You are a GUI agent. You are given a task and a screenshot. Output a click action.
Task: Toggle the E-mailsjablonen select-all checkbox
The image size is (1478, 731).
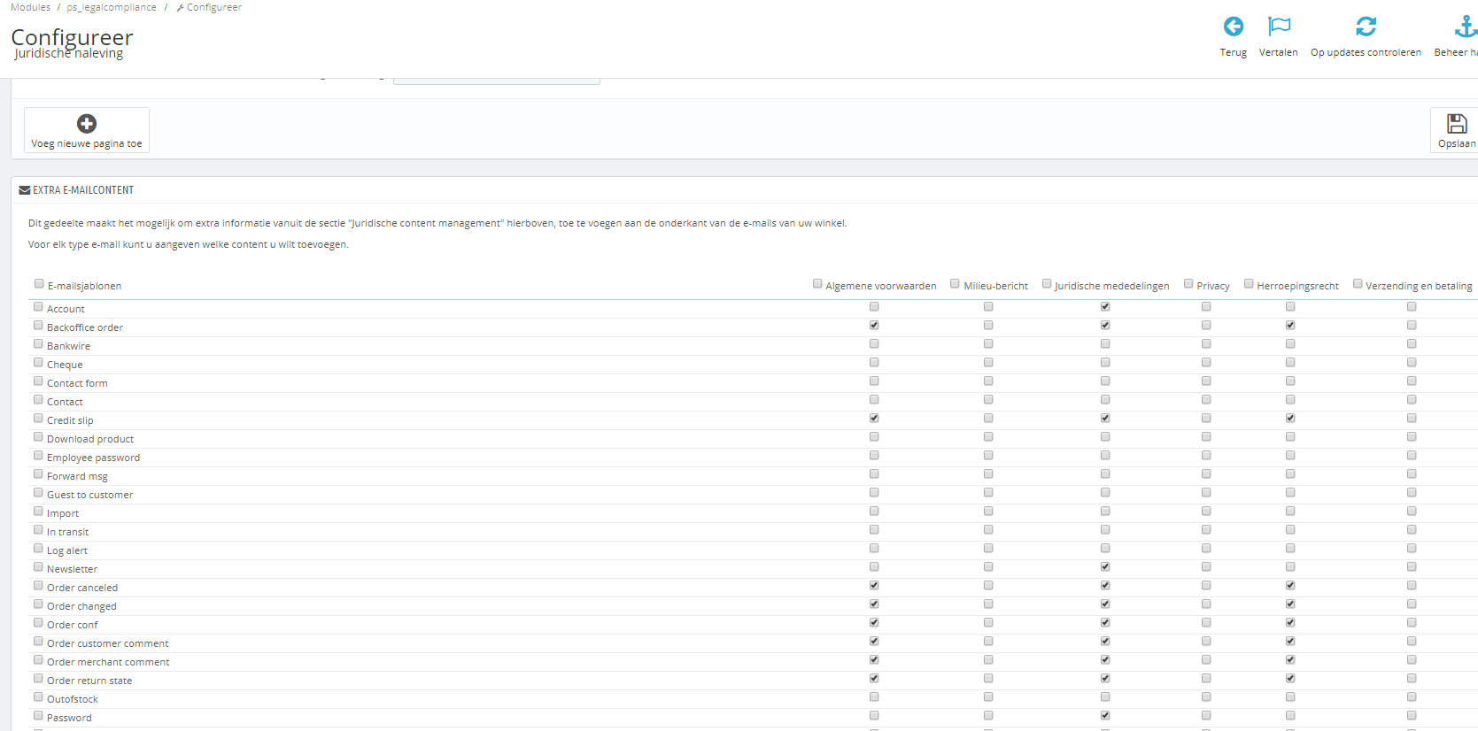(39, 284)
